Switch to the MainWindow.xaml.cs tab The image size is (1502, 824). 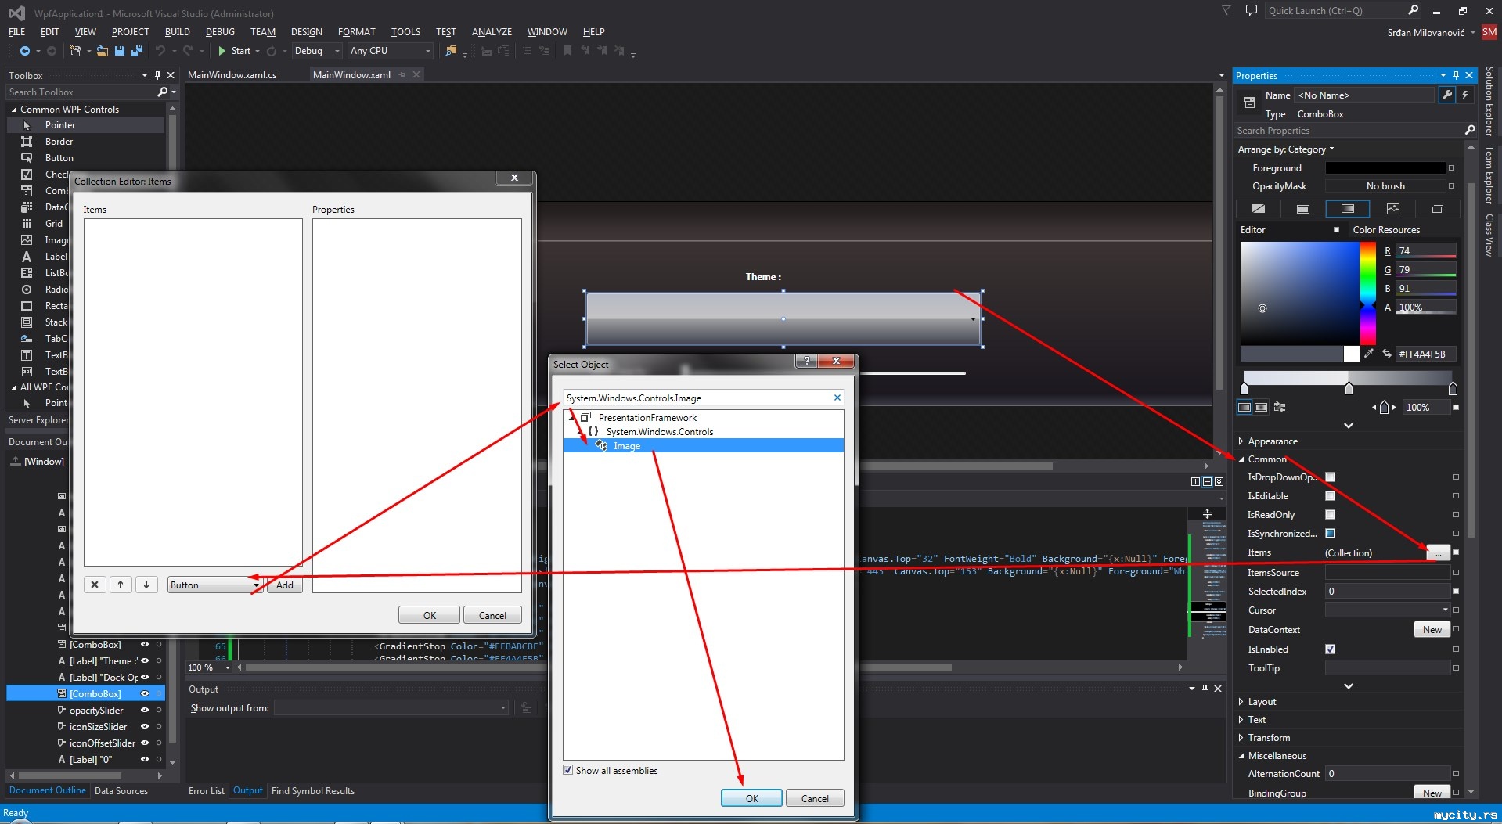tap(232, 75)
